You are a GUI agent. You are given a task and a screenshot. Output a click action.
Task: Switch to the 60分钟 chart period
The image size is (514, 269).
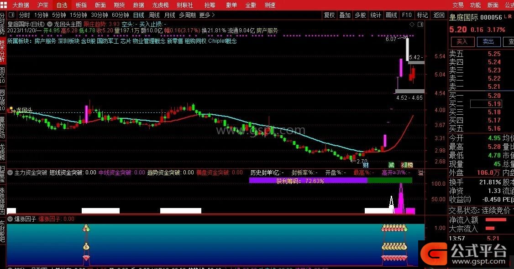pos(121,15)
